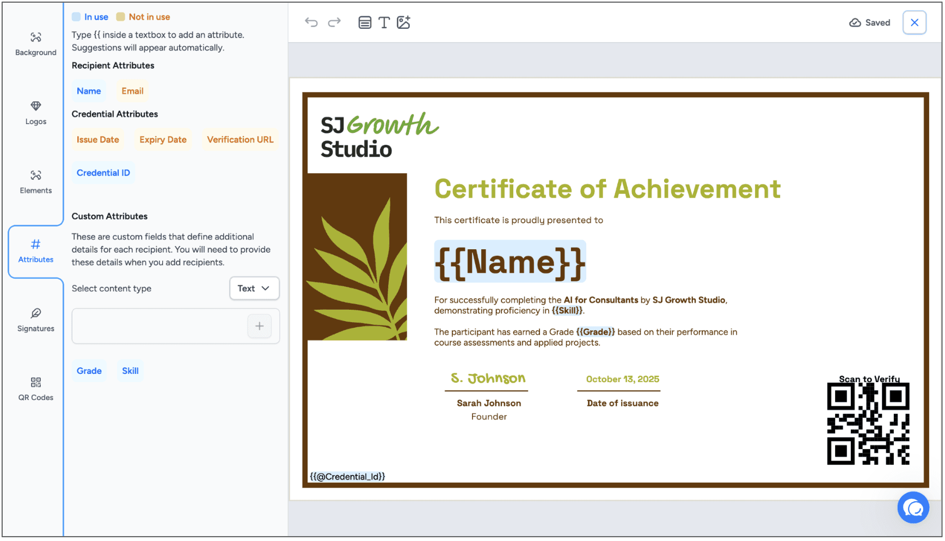This screenshot has height=541, width=945.
Task: Select the QR code on certificate
Action: point(868,424)
